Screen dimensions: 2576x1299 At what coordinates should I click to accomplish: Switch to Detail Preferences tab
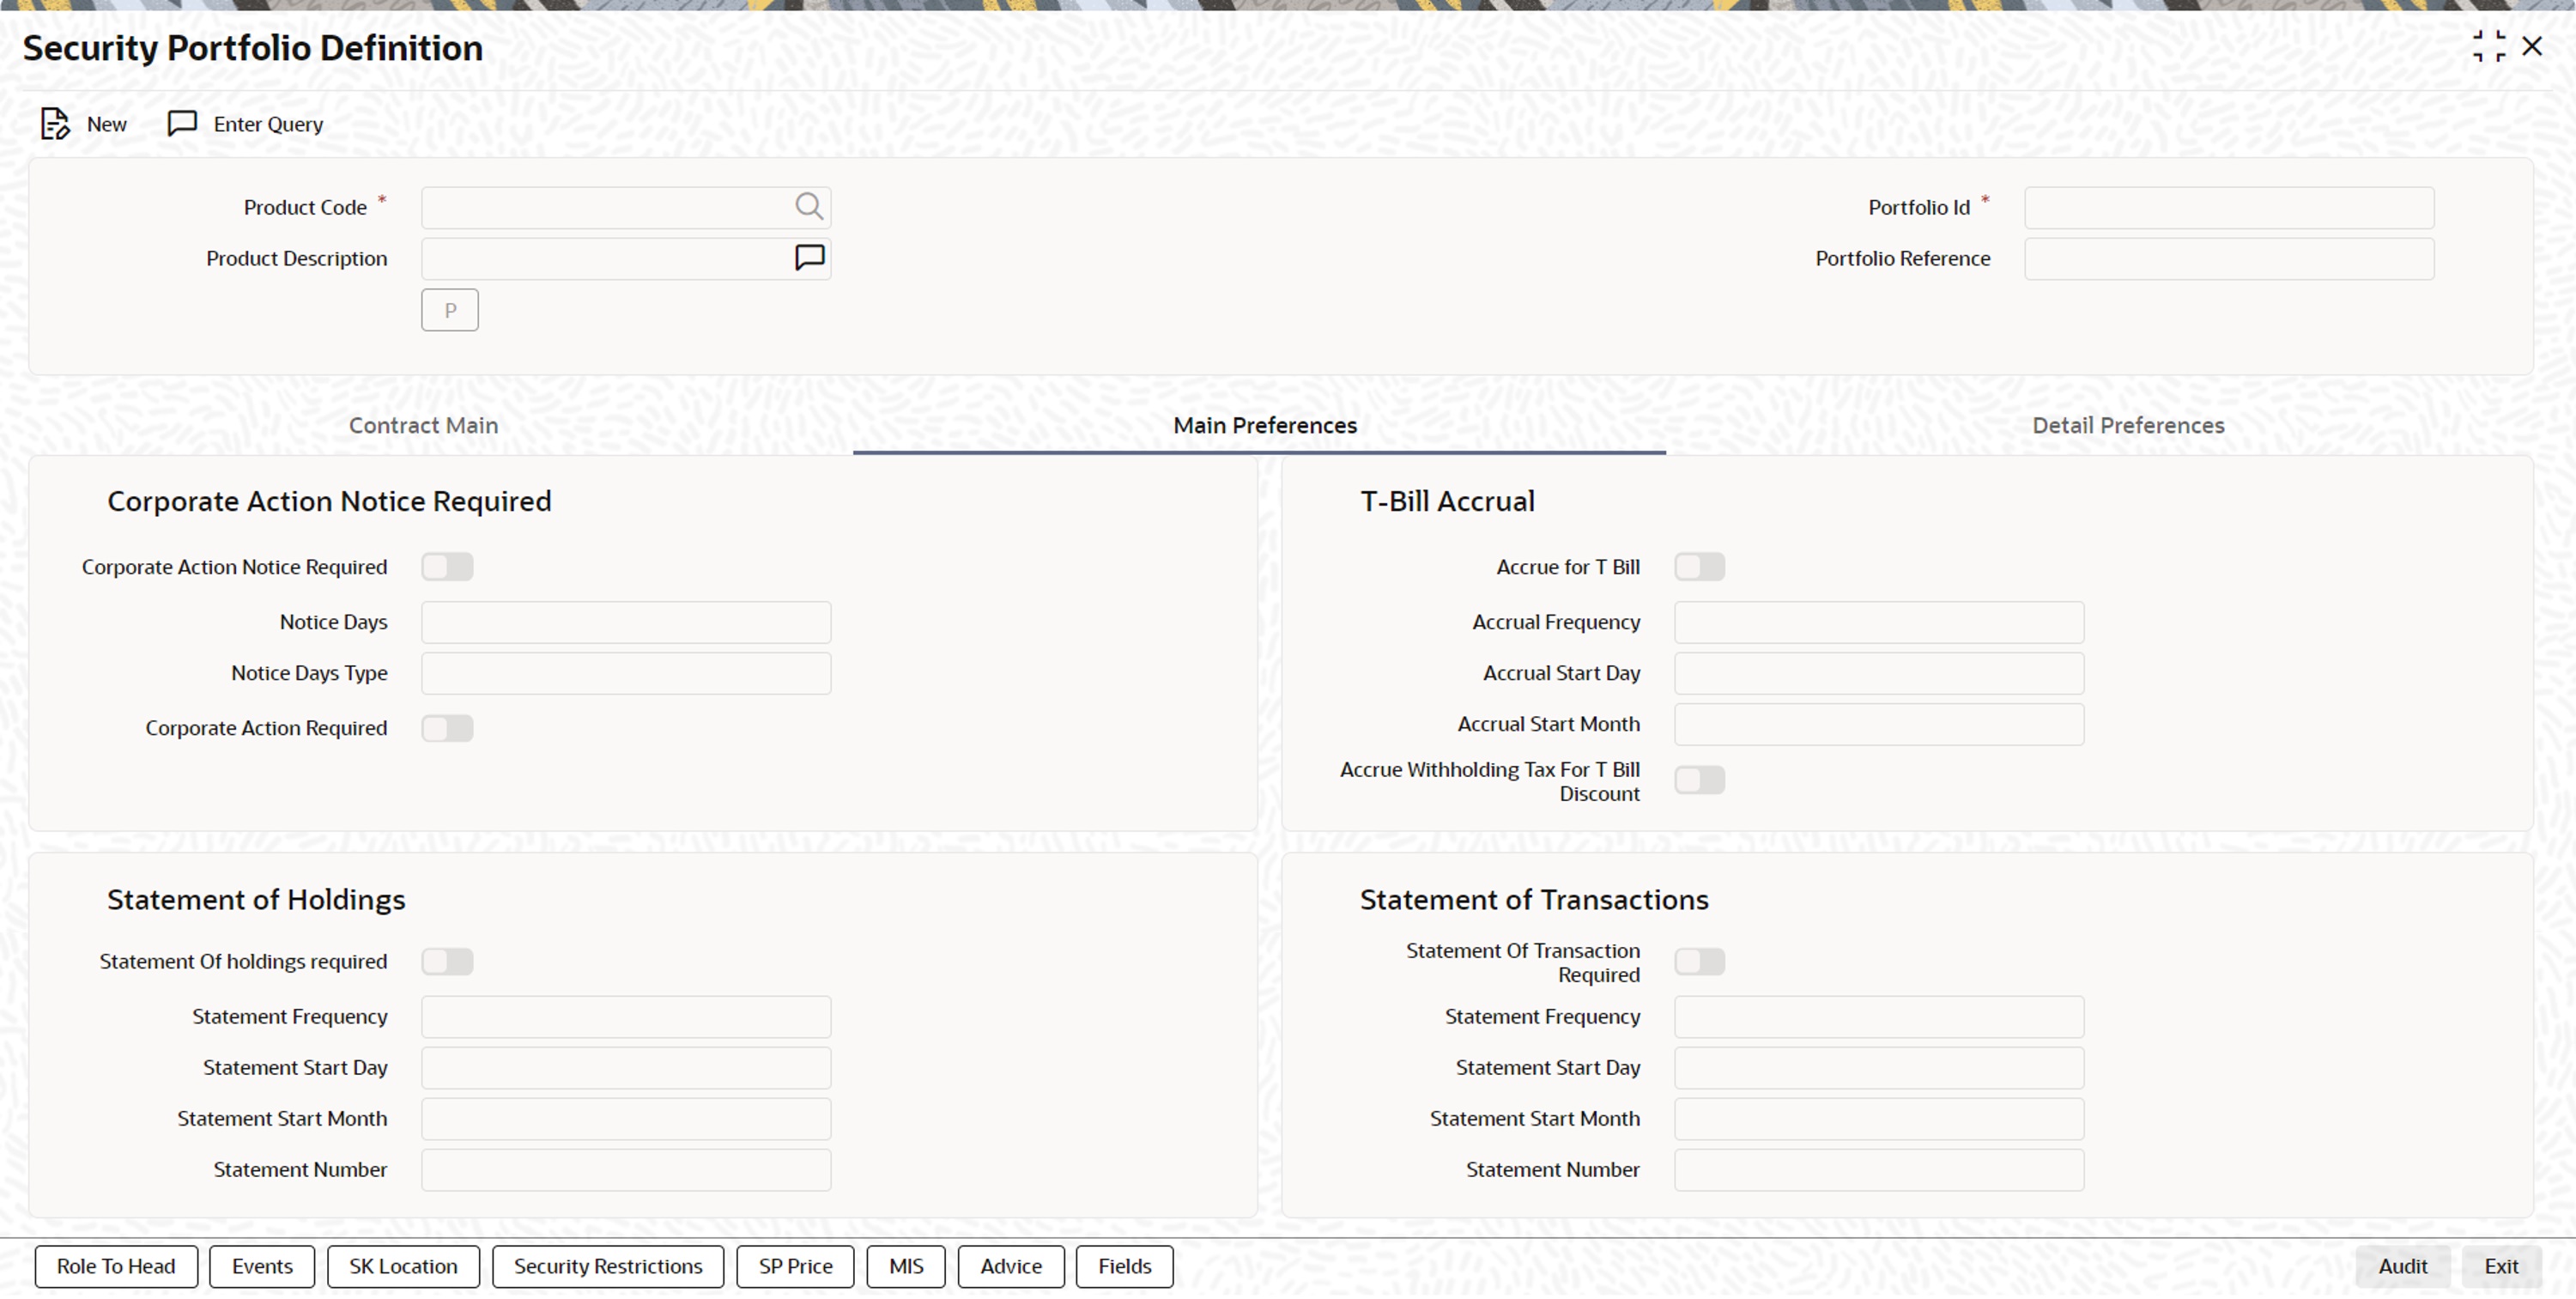pos(2127,426)
